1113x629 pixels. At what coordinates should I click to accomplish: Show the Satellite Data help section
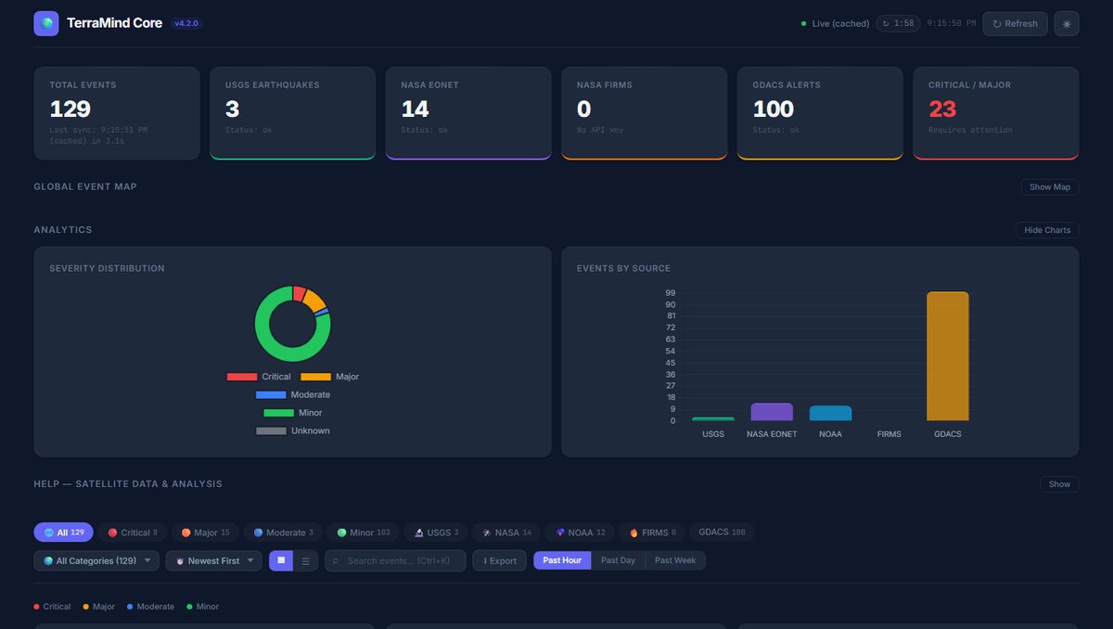pos(1059,483)
